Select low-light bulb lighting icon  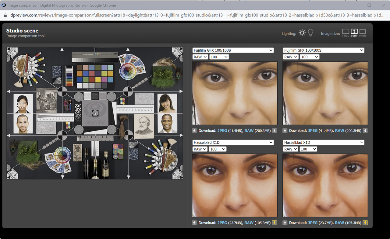[x=310, y=33]
